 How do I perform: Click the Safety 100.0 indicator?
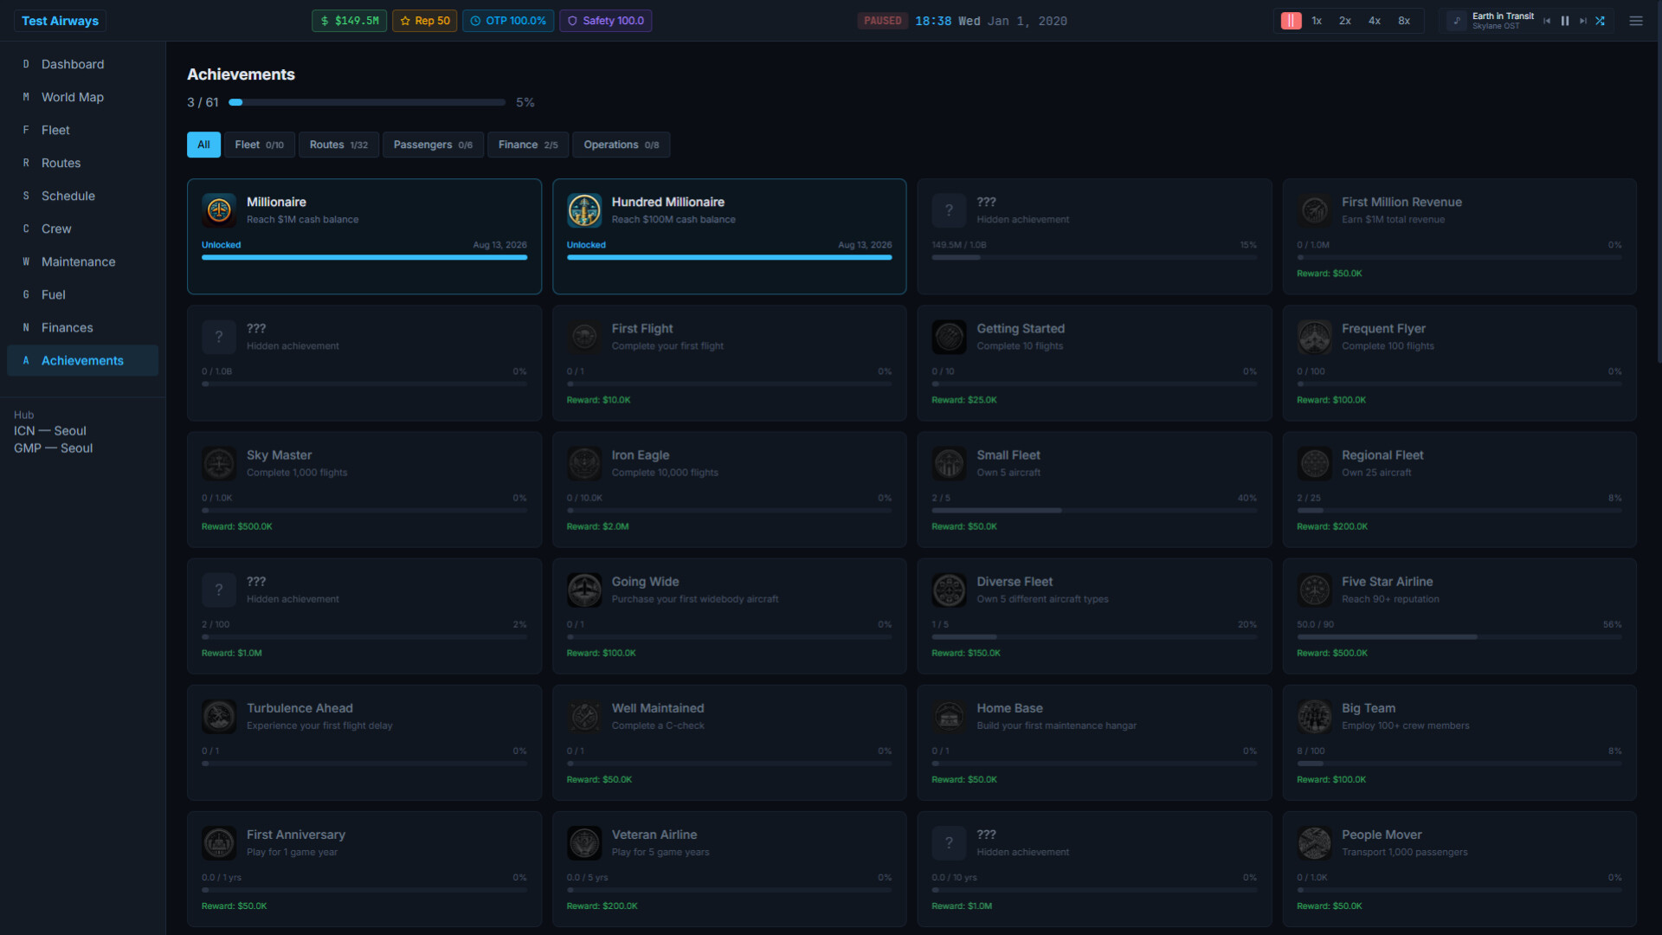(606, 21)
